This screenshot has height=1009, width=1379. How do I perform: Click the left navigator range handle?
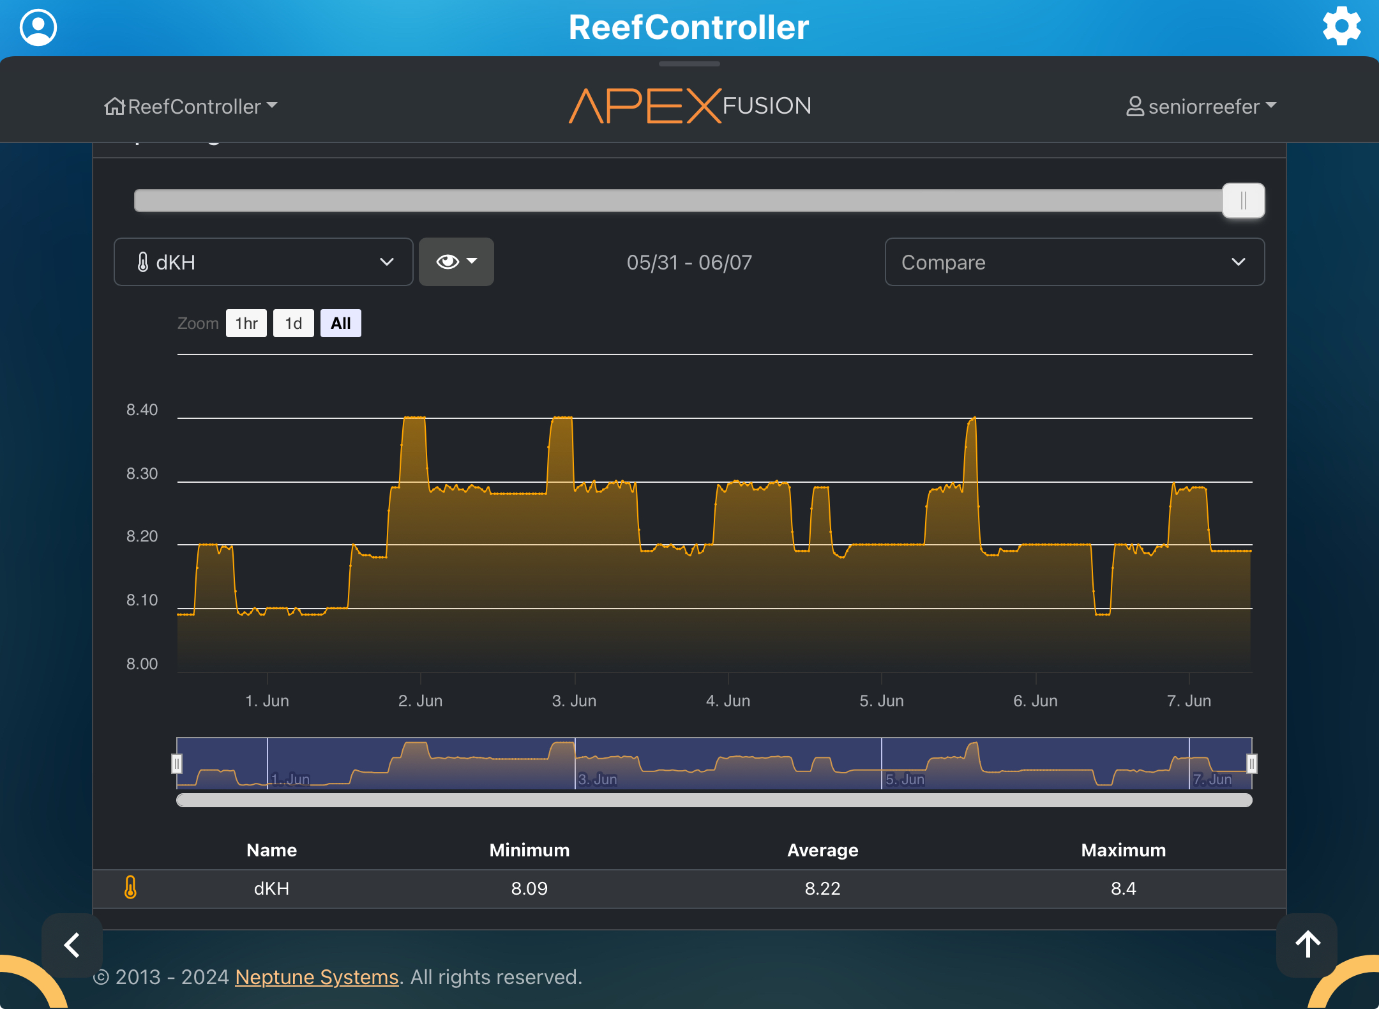coord(177,763)
